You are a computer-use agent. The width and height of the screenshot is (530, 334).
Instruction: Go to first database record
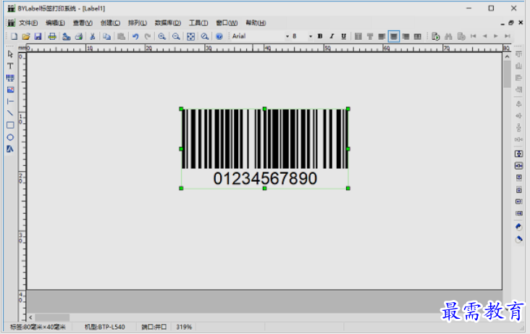tap(474, 36)
